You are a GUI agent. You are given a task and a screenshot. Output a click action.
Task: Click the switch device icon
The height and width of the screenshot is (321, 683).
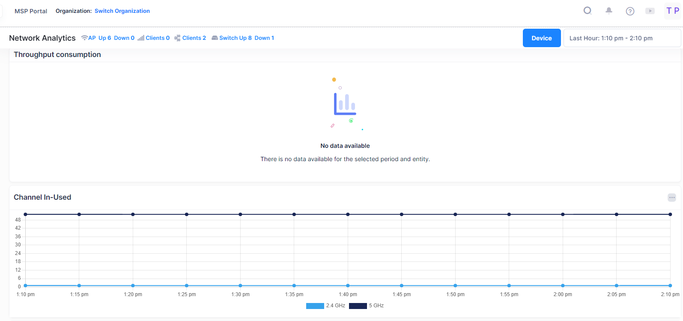coord(215,38)
